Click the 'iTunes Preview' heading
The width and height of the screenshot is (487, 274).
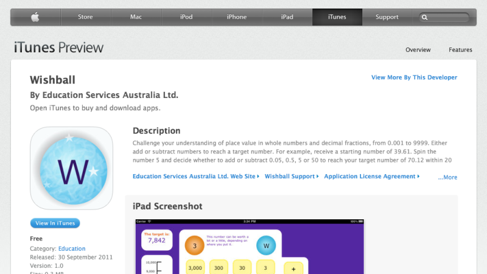click(x=58, y=47)
